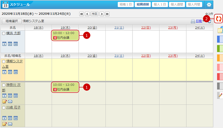Click the refresh icon in the right sidebar

tap(218, 19)
